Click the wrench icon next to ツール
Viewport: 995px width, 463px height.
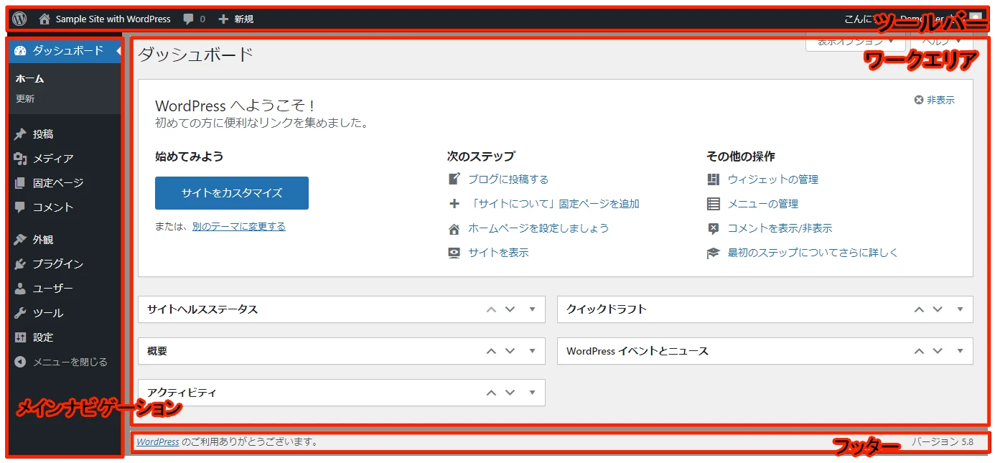(x=20, y=313)
